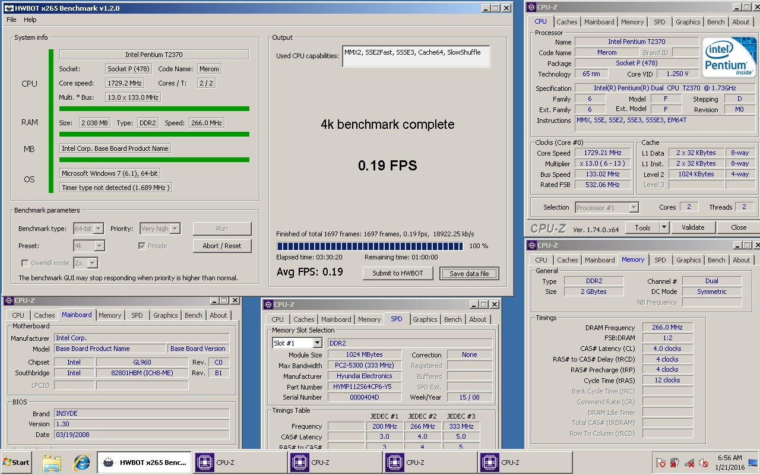Viewport: 760px width, 475px height.
Task: Switch to second CPU-Z taskbar button
Action: coord(335,463)
